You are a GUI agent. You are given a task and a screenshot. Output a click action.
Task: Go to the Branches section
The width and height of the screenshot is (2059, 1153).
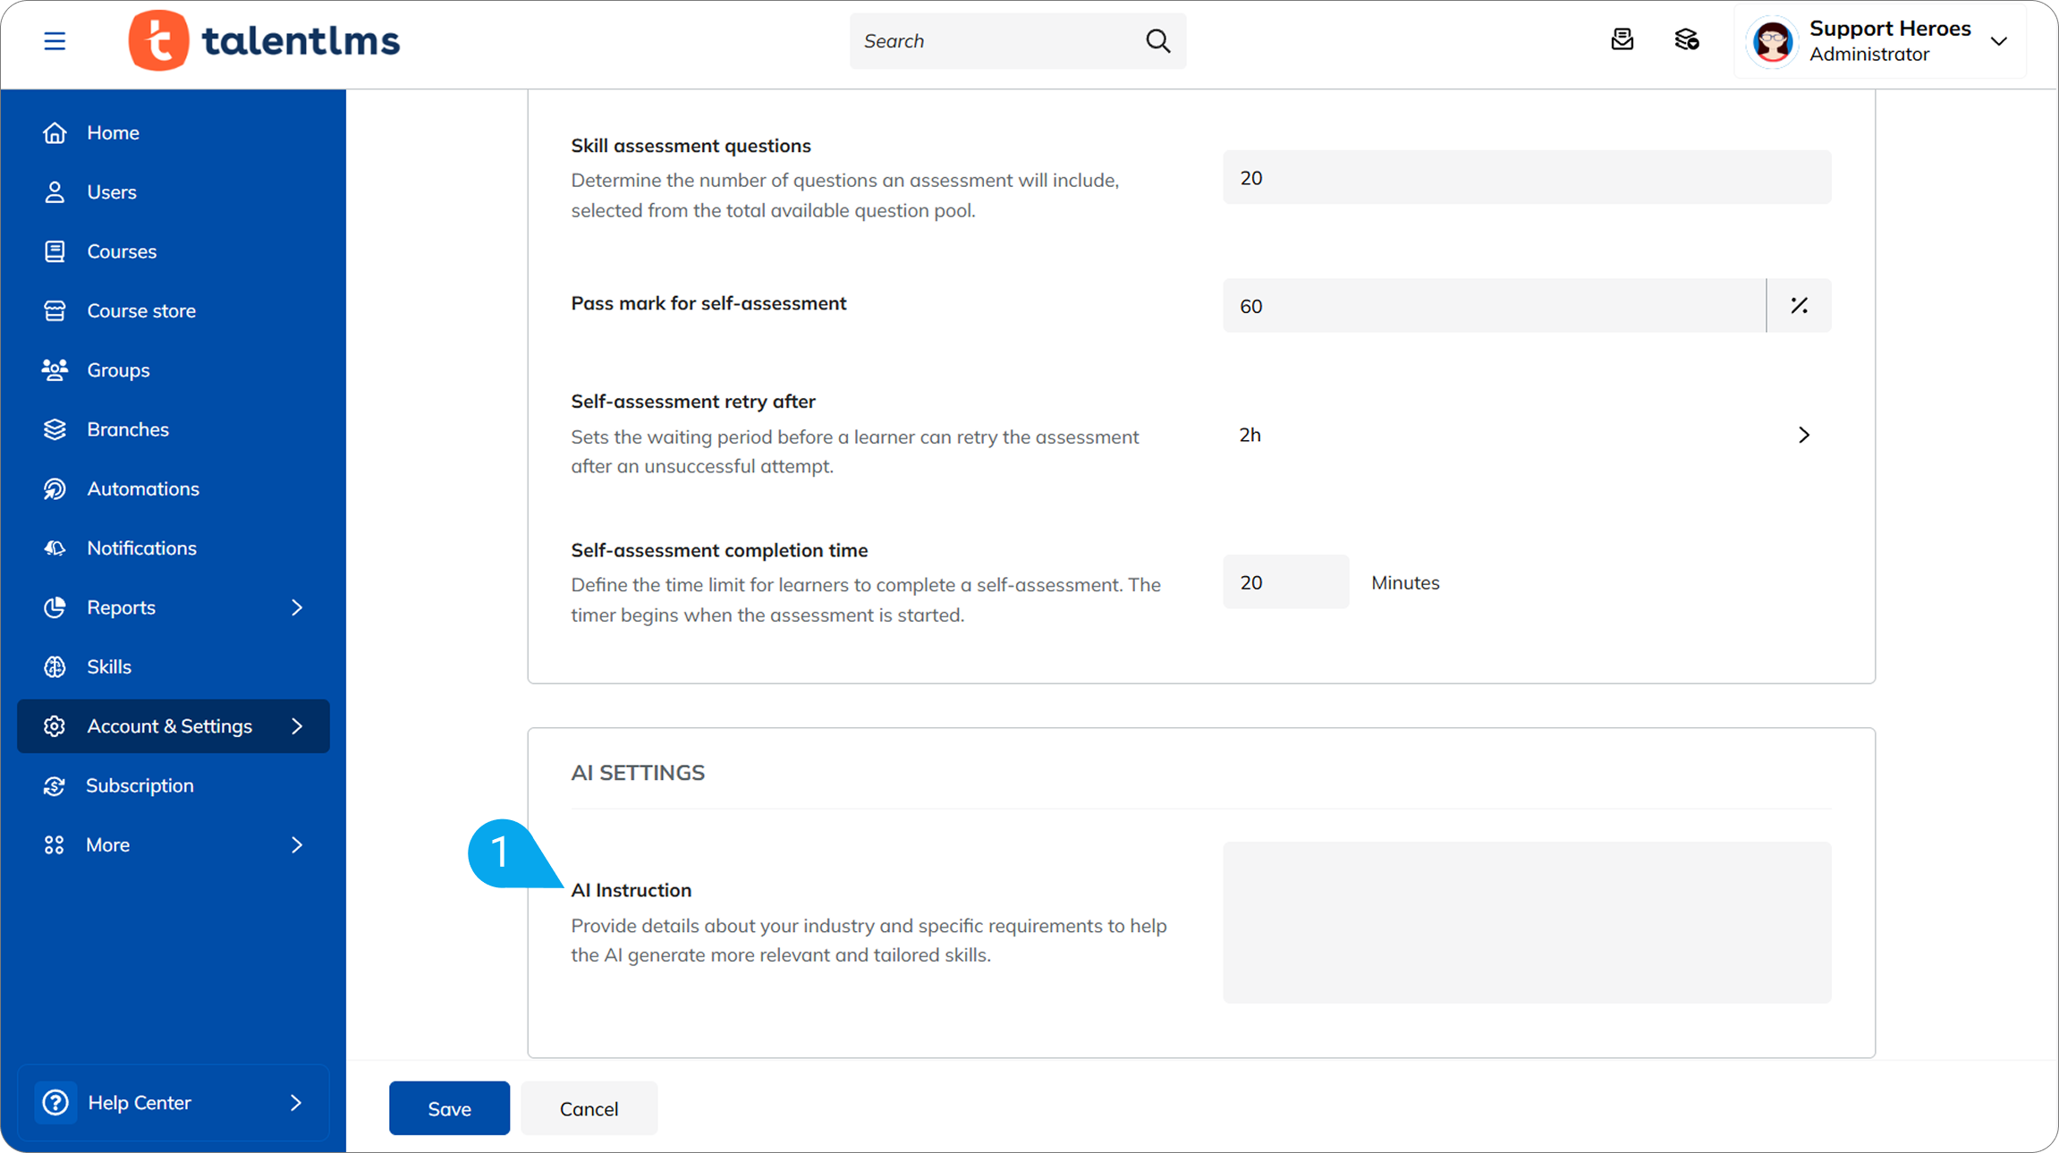pos(128,428)
